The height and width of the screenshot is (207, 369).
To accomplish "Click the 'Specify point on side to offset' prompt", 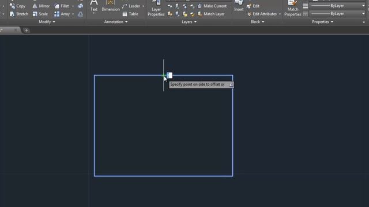I will pos(197,85).
